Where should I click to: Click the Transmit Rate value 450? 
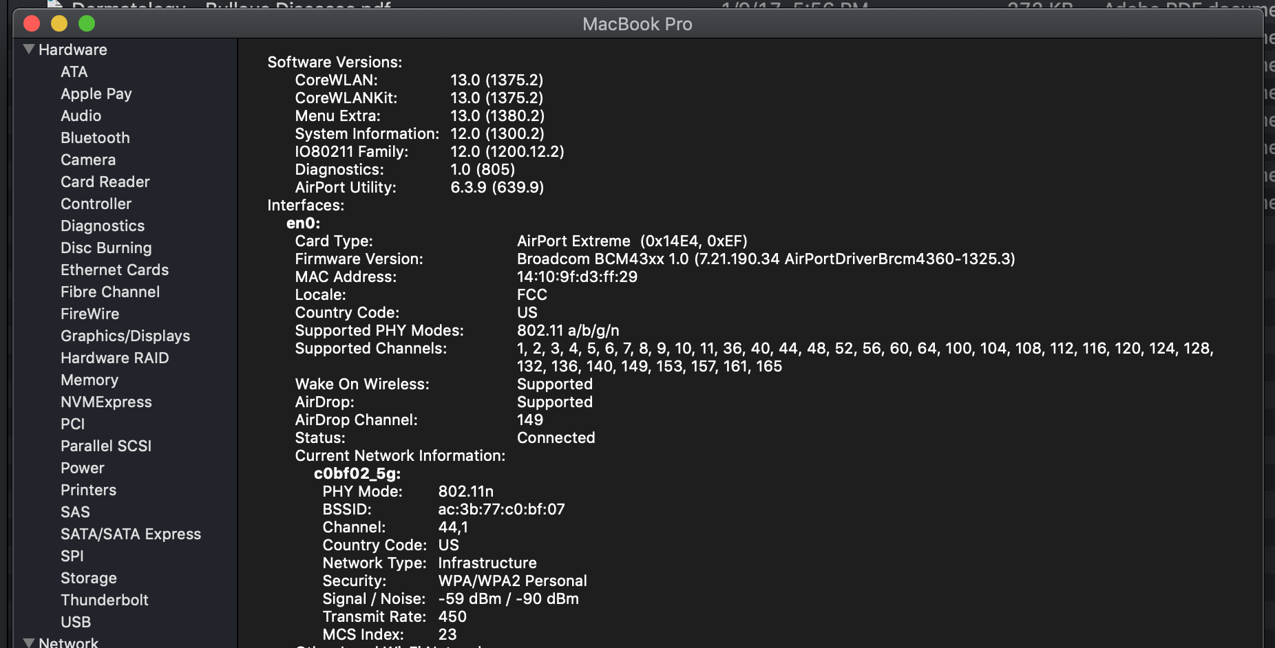452,616
